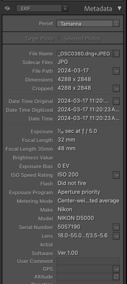Click the ISO Speed Rating arrow icon
This screenshot has height=284, width=127.
tap(116, 175)
